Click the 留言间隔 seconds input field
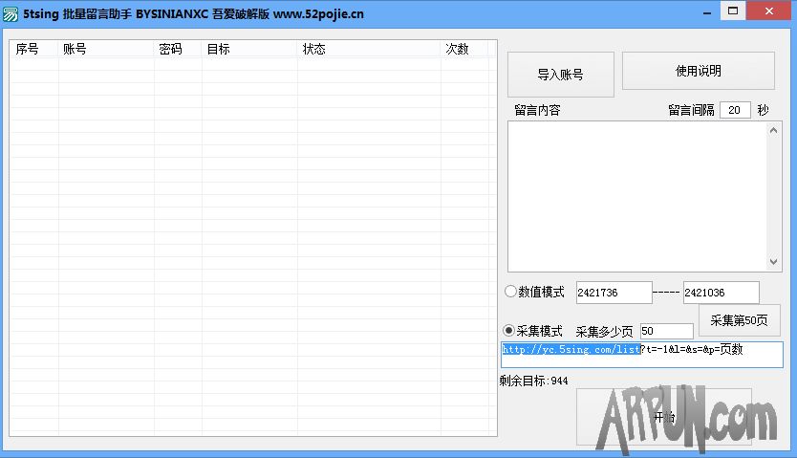797x458 pixels. (x=735, y=110)
